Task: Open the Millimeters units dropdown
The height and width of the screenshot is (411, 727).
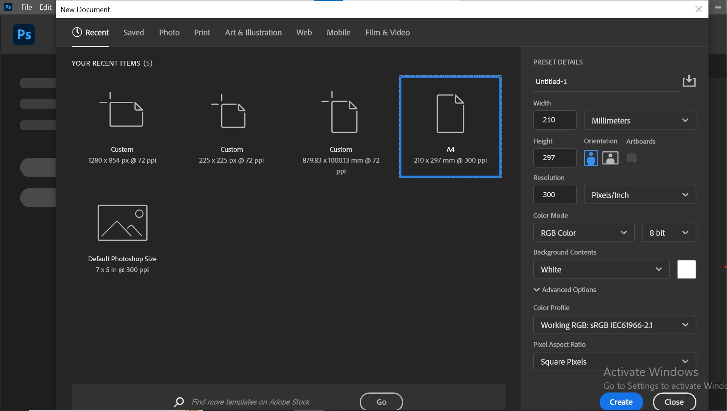Action: click(640, 120)
